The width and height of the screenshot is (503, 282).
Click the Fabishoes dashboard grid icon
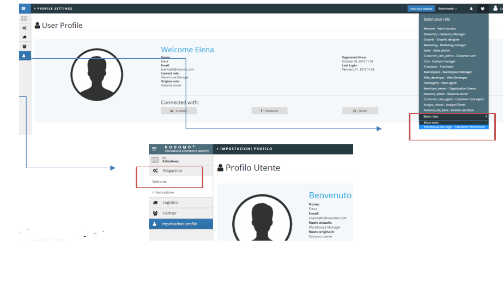coord(155,160)
